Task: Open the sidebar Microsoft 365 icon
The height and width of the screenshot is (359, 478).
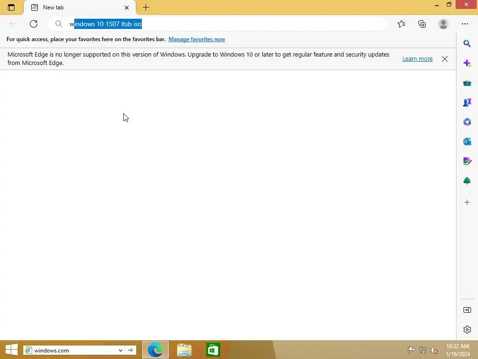Action: tap(467, 122)
